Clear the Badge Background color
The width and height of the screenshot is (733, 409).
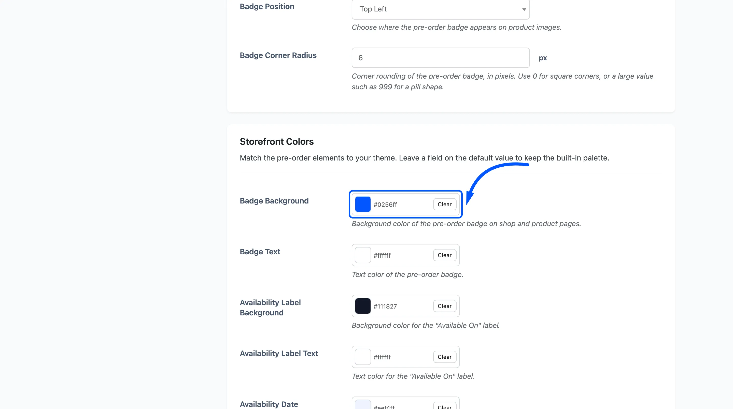[x=444, y=204]
